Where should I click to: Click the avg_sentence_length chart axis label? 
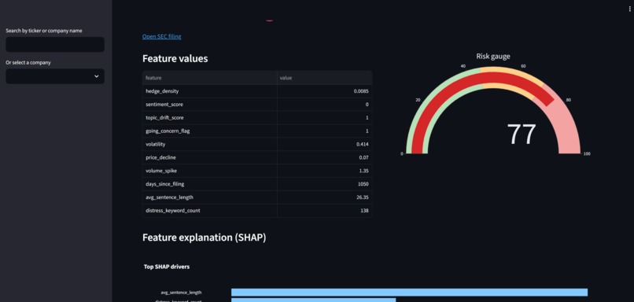(x=181, y=293)
